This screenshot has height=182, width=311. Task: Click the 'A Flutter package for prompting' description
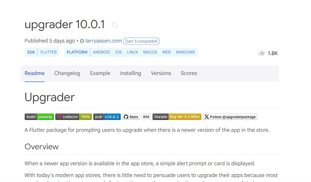coord(147,130)
